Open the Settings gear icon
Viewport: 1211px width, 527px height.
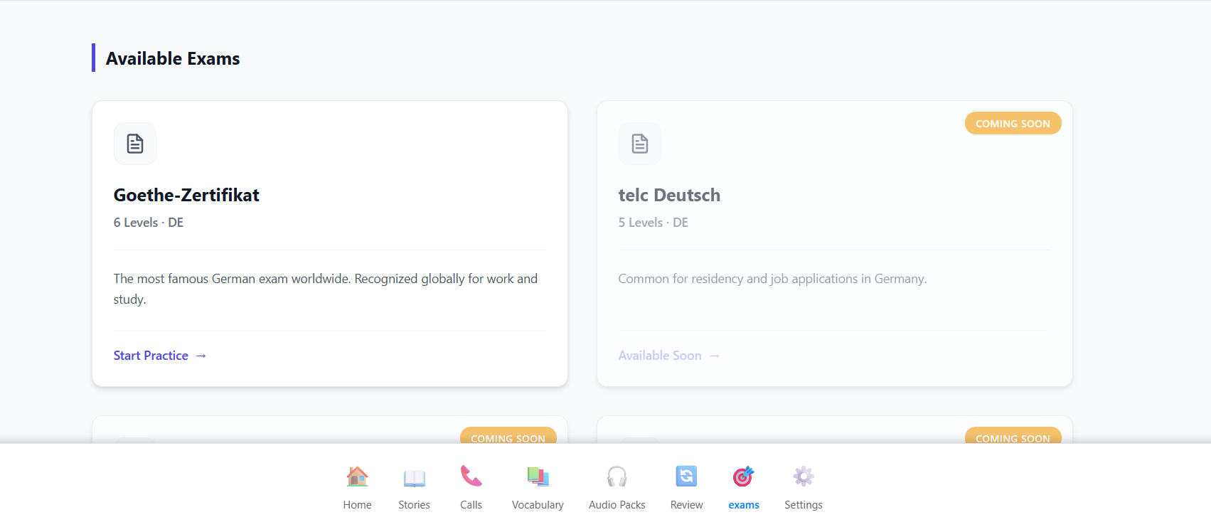(x=803, y=477)
